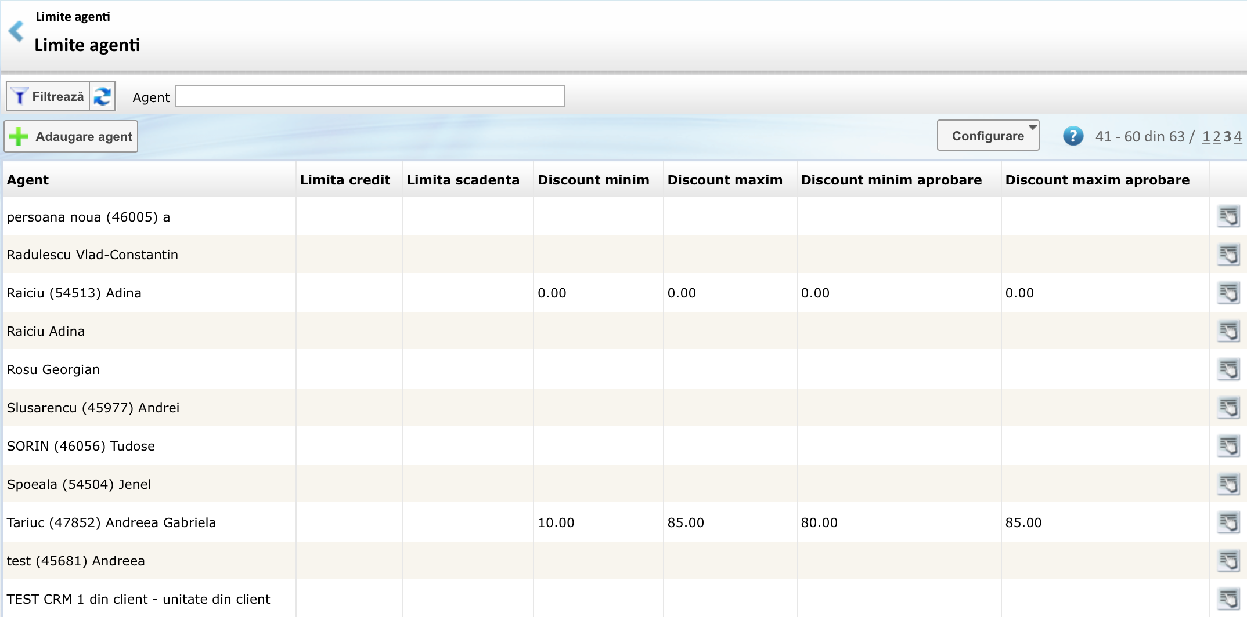Image resolution: width=1247 pixels, height=617 pixels.
Task: Click edit icon for SORIN Tudose row
Action: pyautogui.click(x=1228, y=447)
